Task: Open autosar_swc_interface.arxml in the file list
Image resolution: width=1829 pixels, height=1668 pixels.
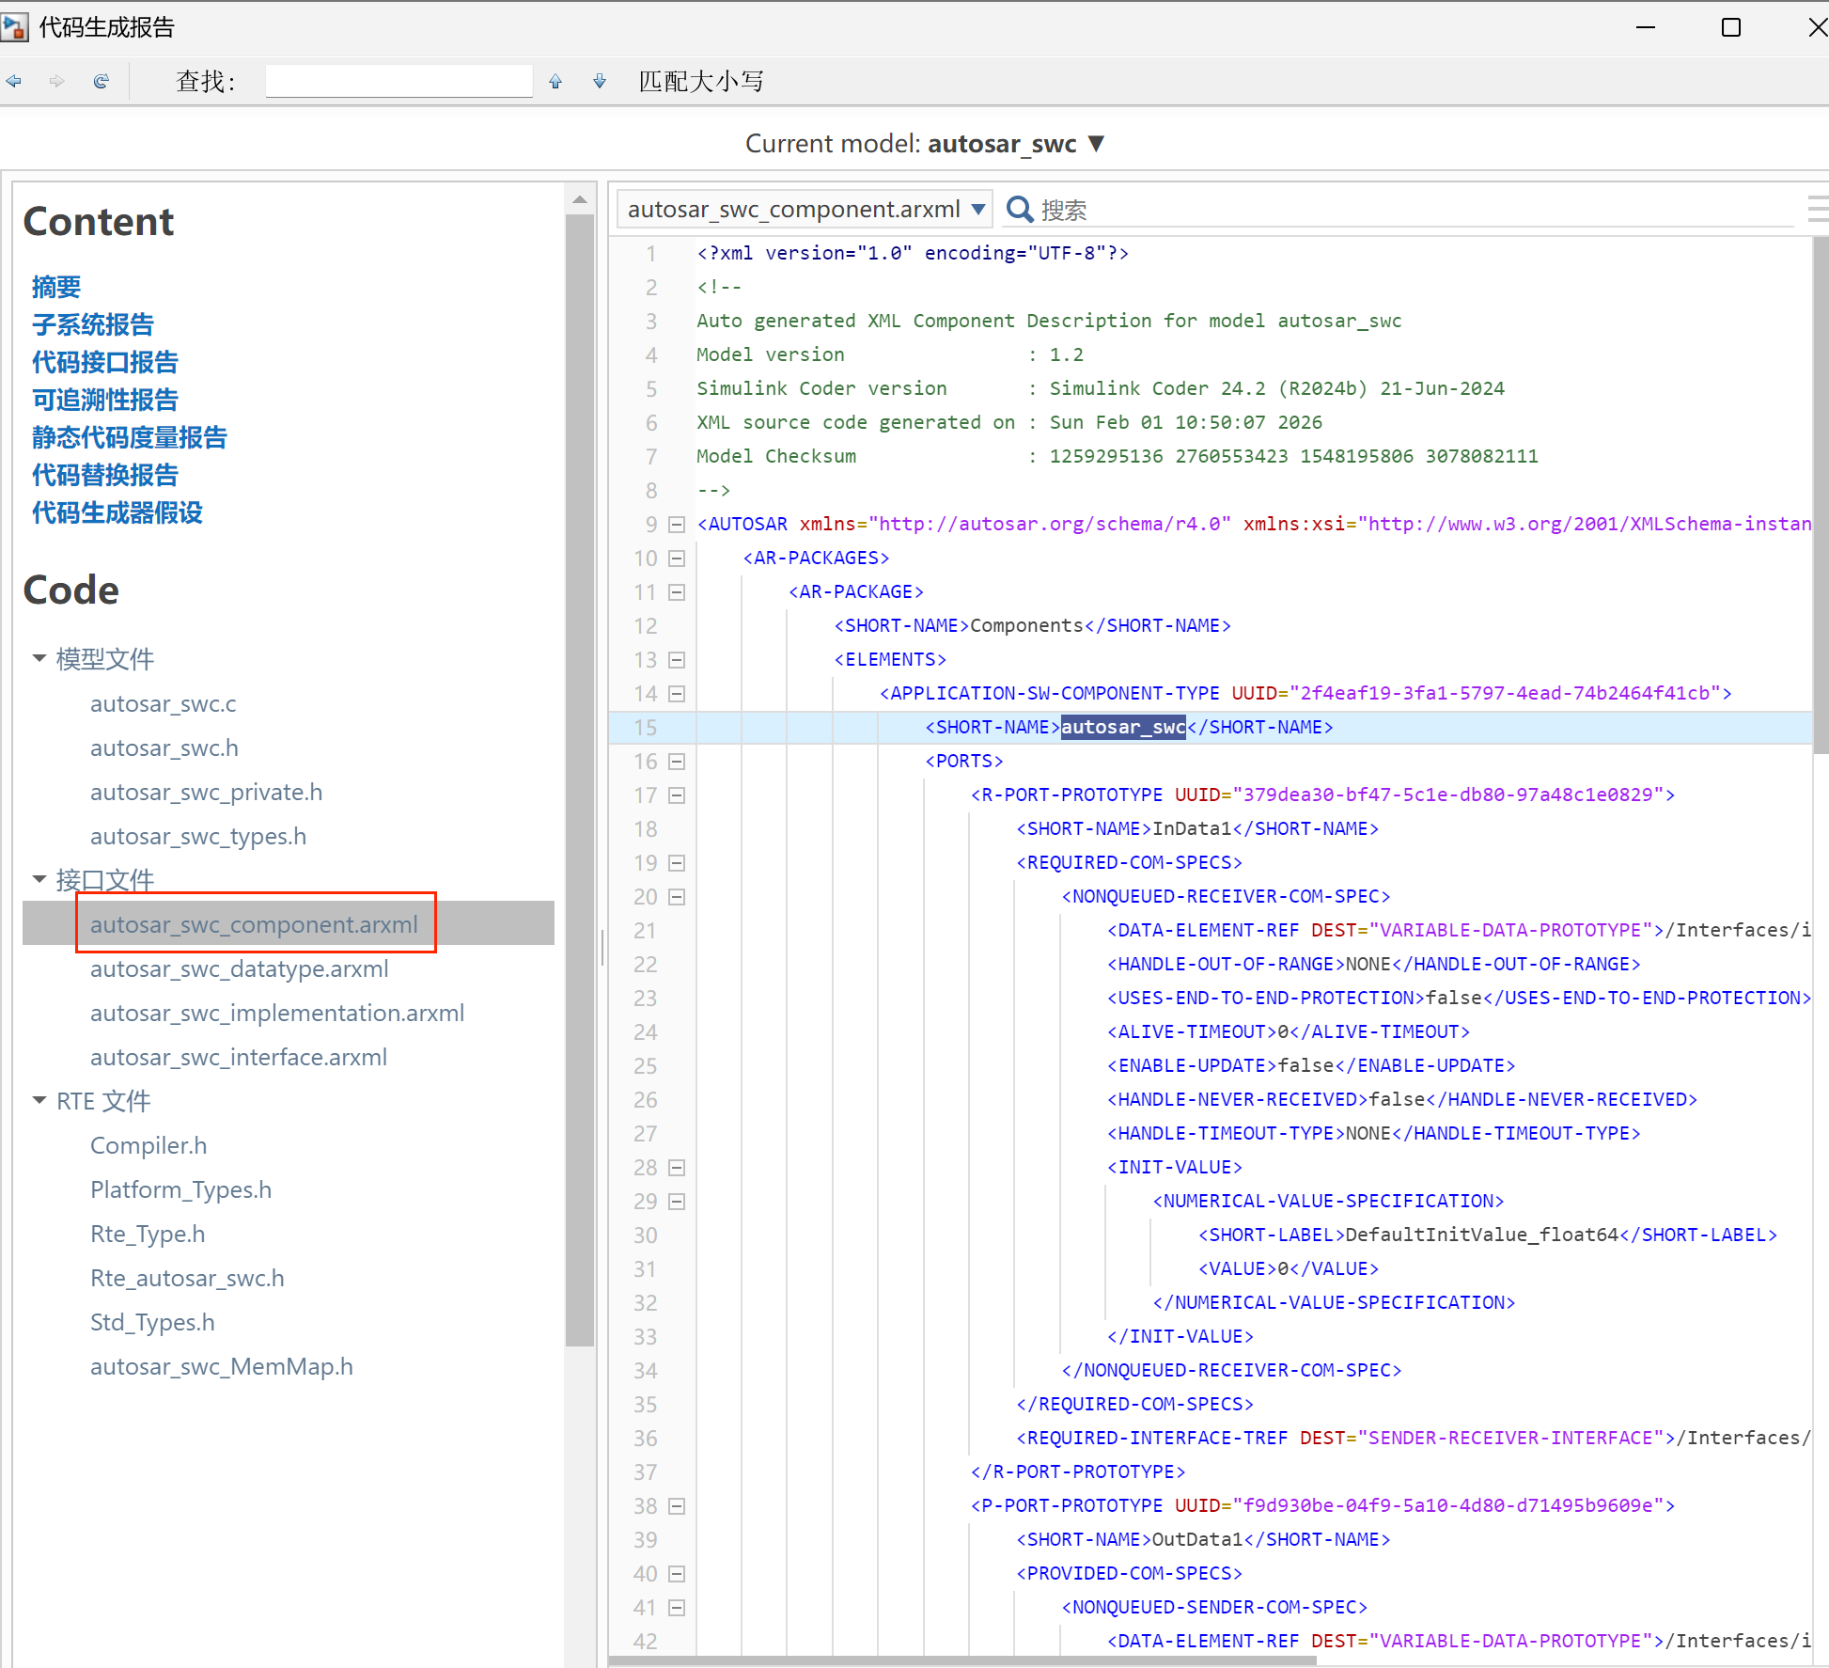Action: [239, 1057]
